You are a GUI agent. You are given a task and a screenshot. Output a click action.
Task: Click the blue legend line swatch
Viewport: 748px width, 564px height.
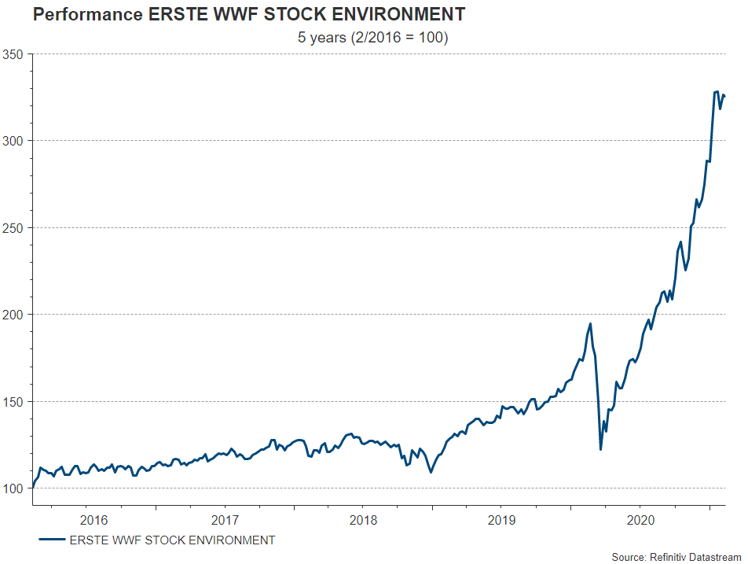51,540
